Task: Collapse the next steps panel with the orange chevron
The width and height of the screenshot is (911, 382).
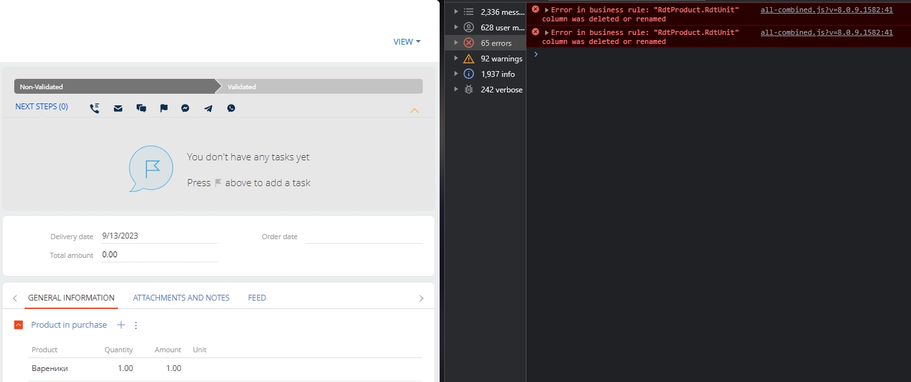Action: pyautogui.click(x=414, y=111)
